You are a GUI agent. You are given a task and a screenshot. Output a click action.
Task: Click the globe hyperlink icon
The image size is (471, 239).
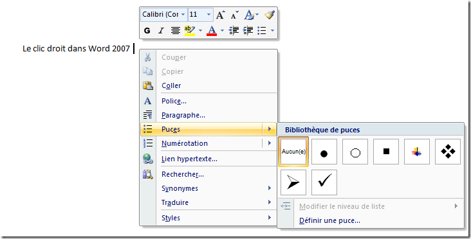[x=148, y=159]
